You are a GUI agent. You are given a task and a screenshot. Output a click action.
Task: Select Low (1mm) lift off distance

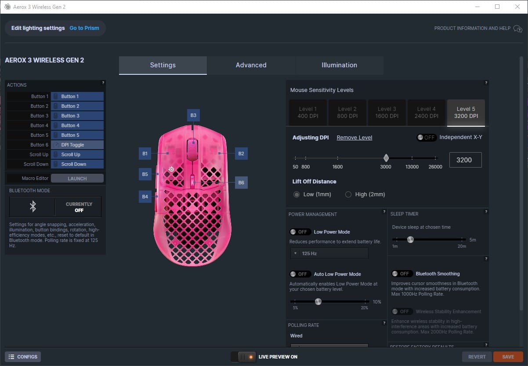(x=297, y=194)
